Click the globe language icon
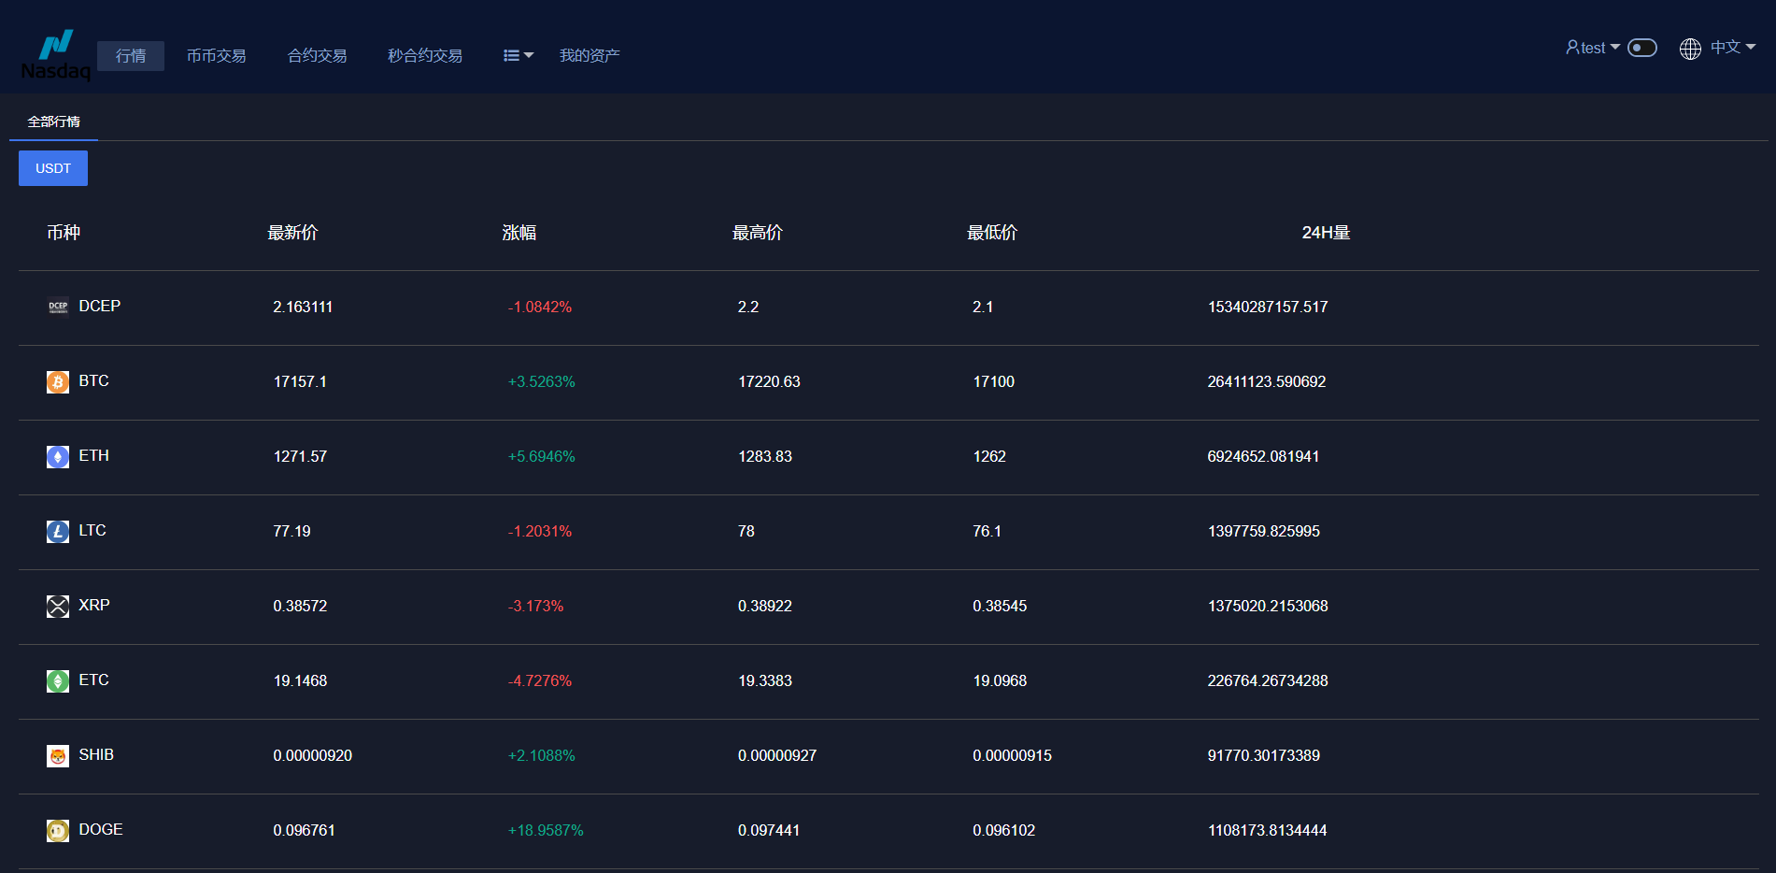 coord(1690,49)
